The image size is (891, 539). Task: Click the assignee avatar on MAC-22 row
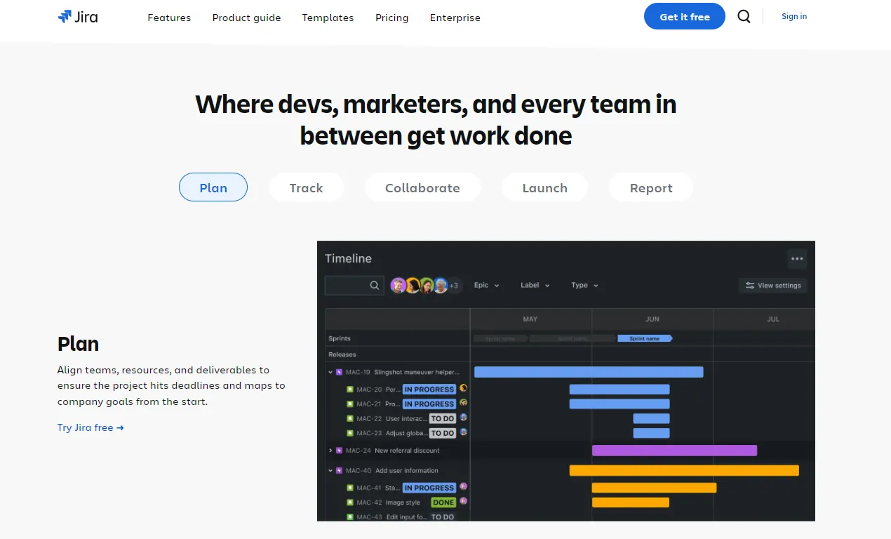[464, 418]
